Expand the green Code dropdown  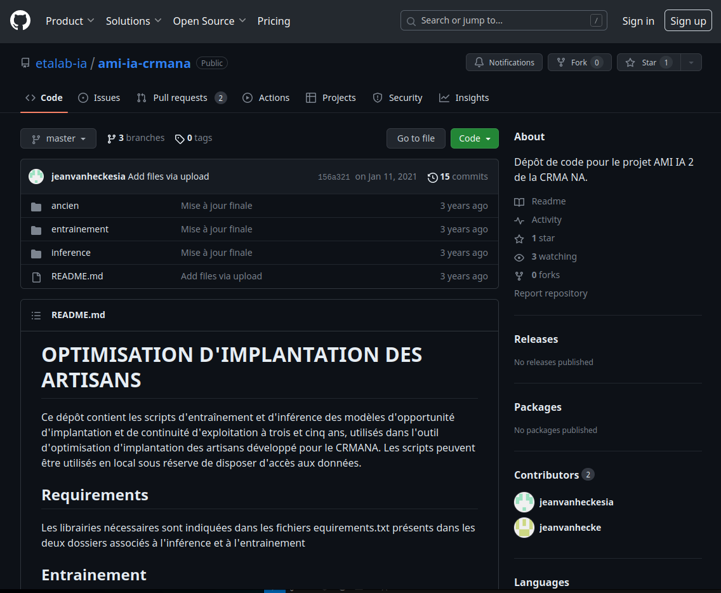(475, 138)
